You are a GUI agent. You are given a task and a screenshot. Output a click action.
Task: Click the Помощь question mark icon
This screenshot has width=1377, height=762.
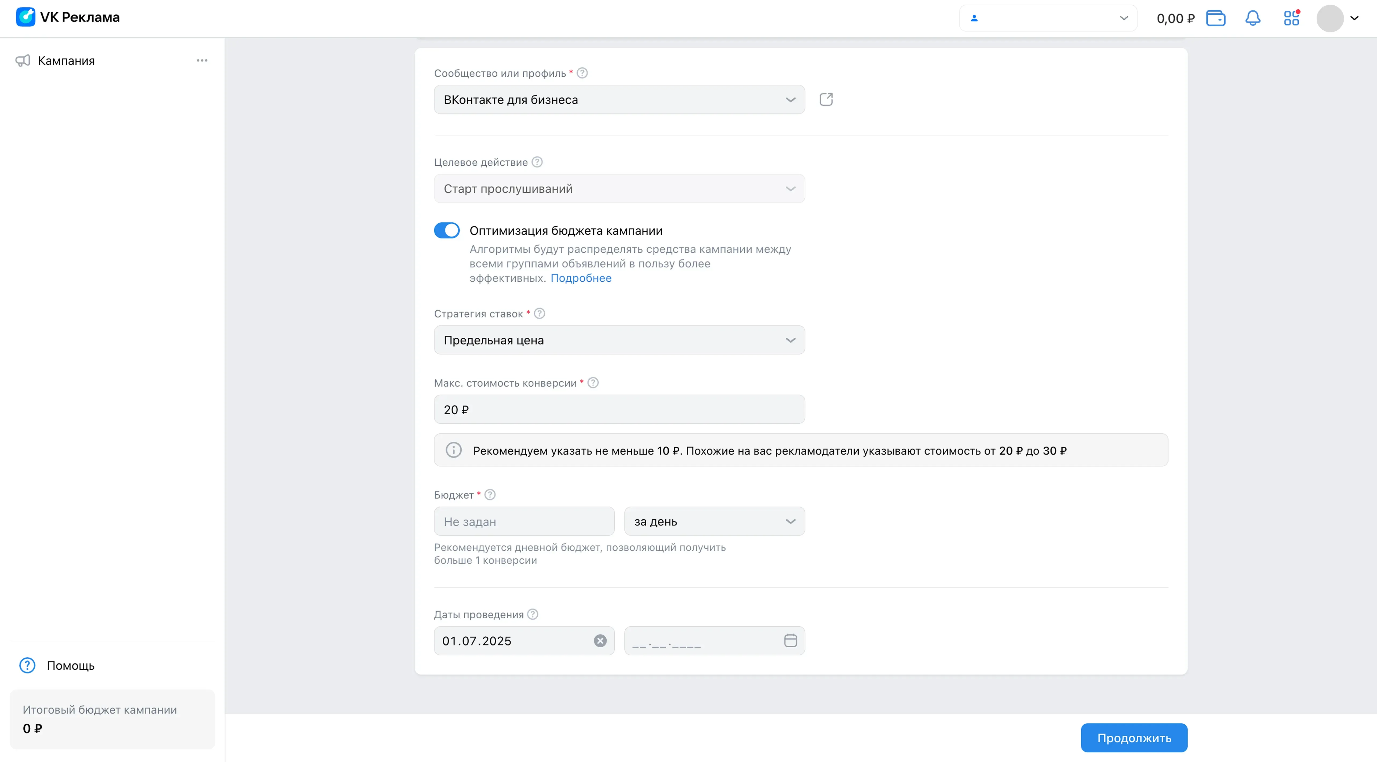pyautogui.click(x=27, y=665)
